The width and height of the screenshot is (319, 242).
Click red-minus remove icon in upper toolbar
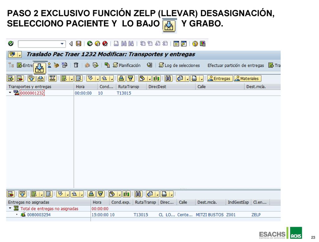(x=20, y=78)
